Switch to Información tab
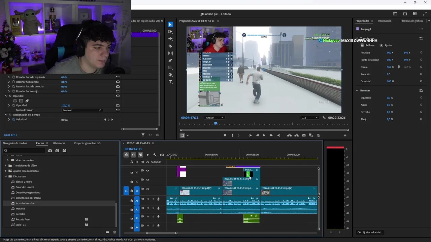431x242 pixels. 385,21
